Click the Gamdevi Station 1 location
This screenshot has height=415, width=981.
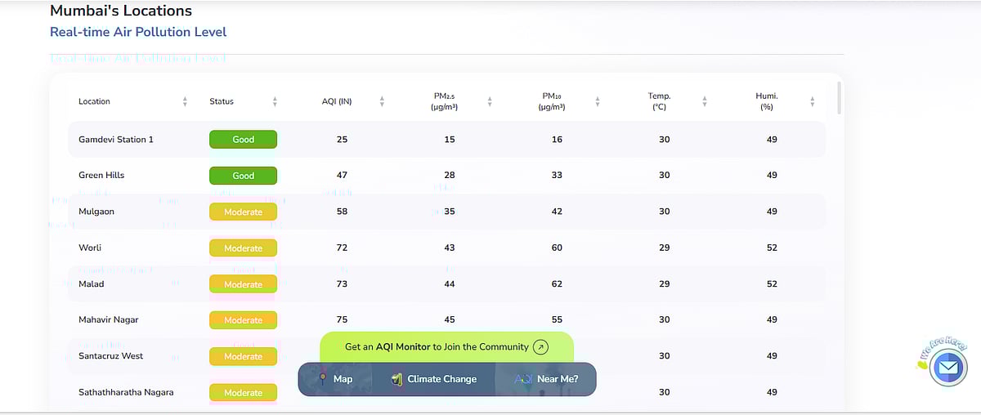click(116, 140)
